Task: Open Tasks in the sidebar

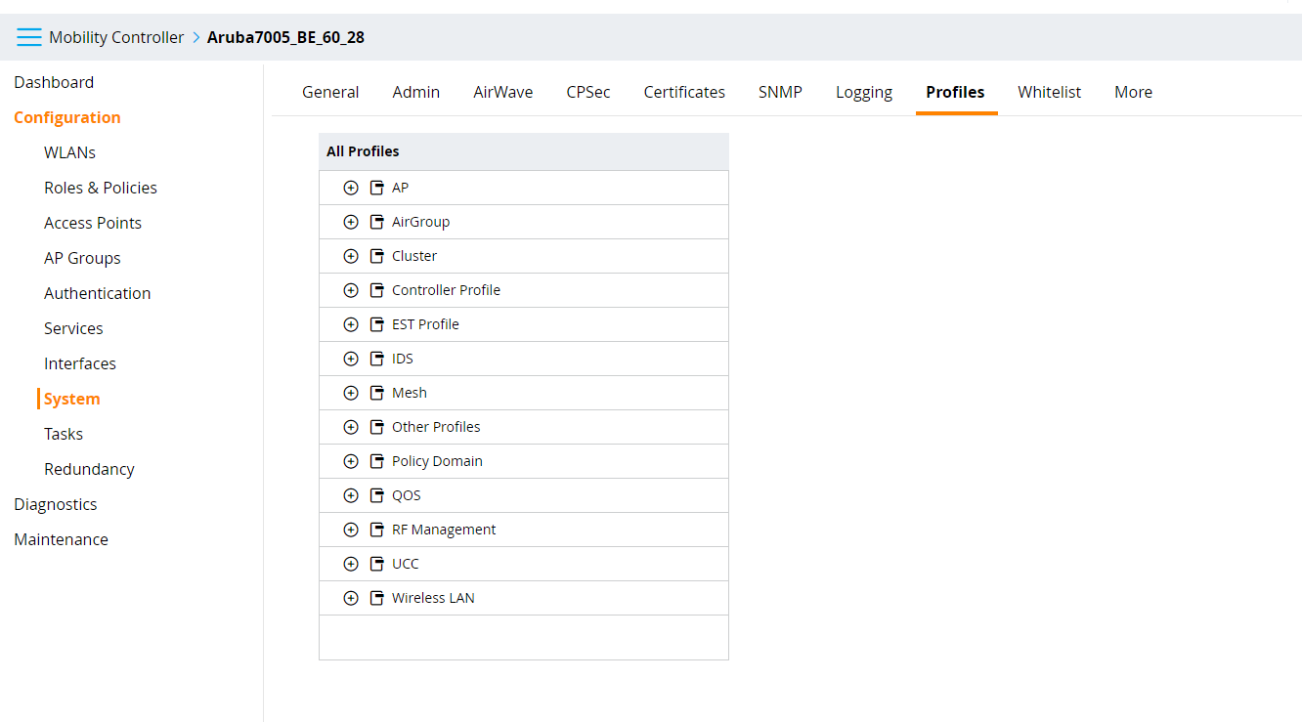Action: [64, 434]
